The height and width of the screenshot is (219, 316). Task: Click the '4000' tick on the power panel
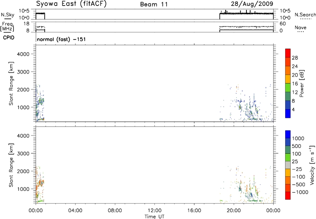23,54
